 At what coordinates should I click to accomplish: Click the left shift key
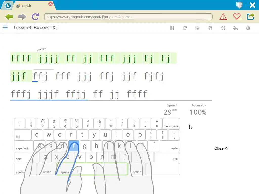27,157
